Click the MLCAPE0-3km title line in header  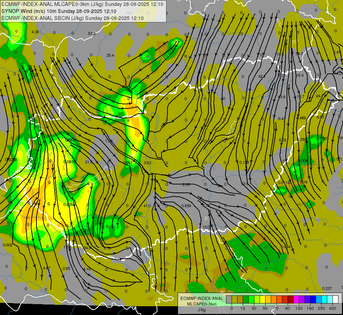tap(82, 4)
